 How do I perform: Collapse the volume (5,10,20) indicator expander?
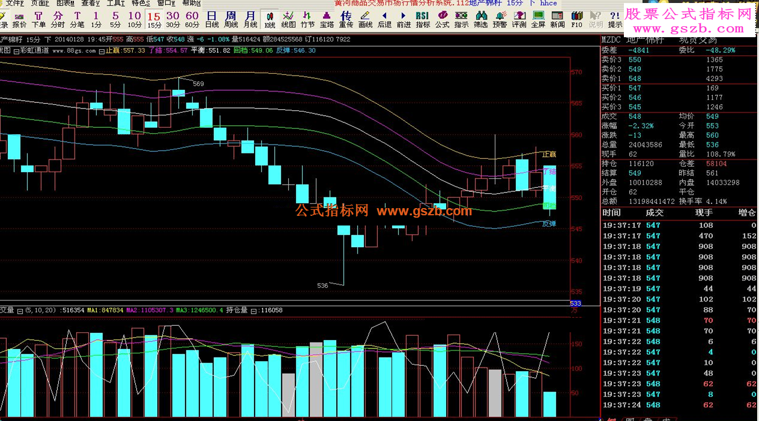(20, 311)
